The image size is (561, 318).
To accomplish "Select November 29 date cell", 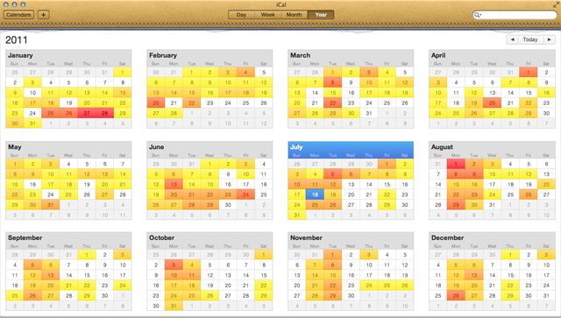I will click(x=333, y=296).
